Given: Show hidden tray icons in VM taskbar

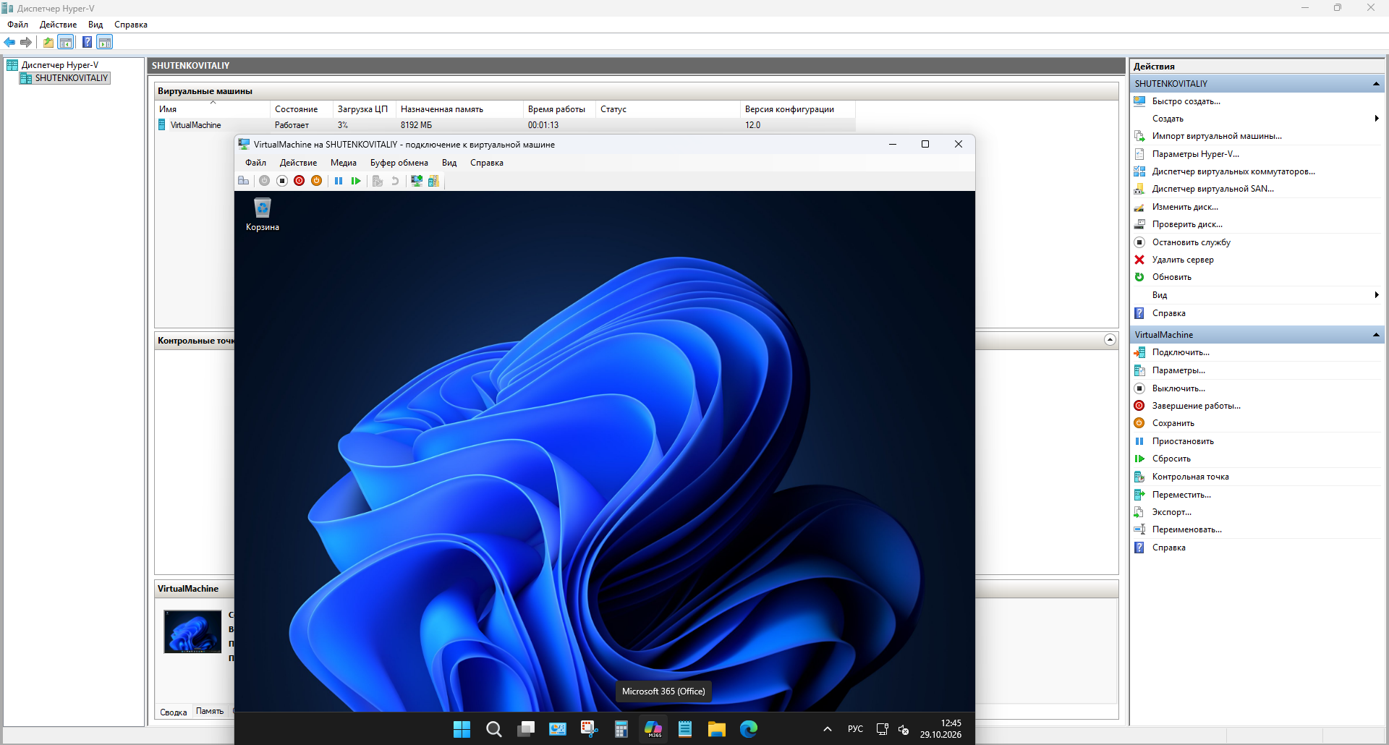Looking at the screenshot, I should click(x=828, y=729).
